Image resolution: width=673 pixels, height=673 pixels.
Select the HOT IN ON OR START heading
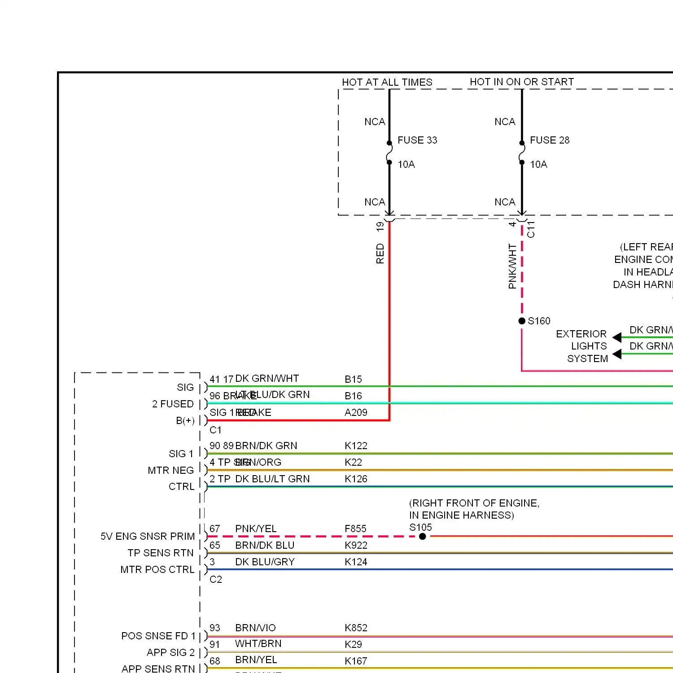point(522,82)
